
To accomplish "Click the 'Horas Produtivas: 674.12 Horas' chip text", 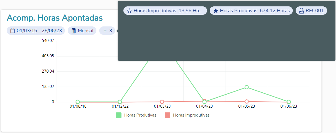I will click(x=255, y=11).
